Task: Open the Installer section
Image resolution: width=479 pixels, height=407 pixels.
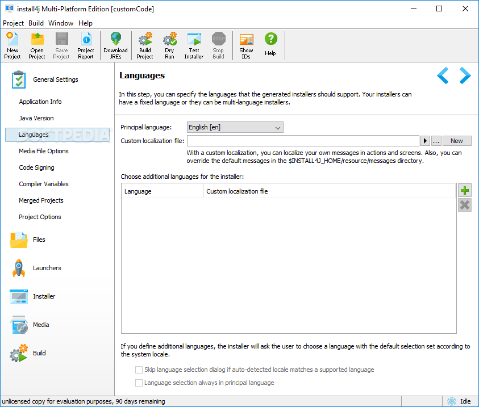Action: pyautogui.click(x=32, y=296)
